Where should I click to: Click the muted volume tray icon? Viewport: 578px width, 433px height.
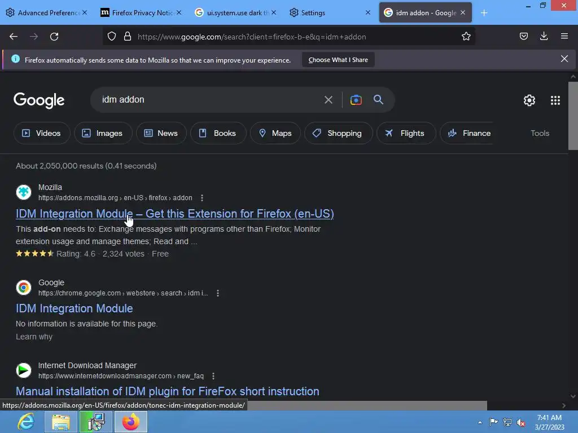click(521, 422)
